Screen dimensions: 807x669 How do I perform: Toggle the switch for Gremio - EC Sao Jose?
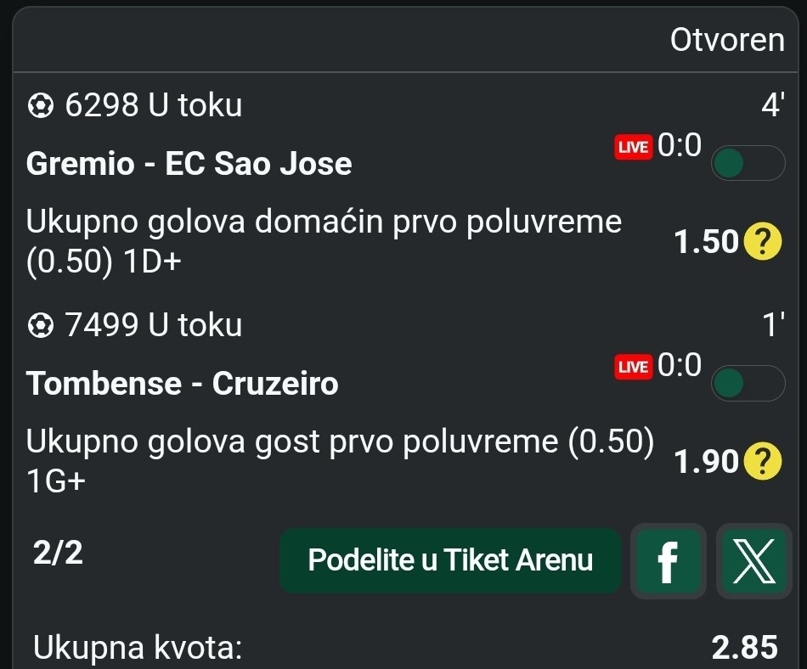pyautogui.click(x=748, y=164)
